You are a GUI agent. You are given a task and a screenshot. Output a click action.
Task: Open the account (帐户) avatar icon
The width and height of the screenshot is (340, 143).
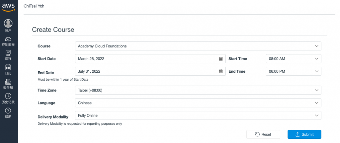8,23
